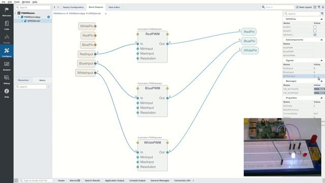Open the Edit menu
The image size is (325, 183).
(10, 2)
